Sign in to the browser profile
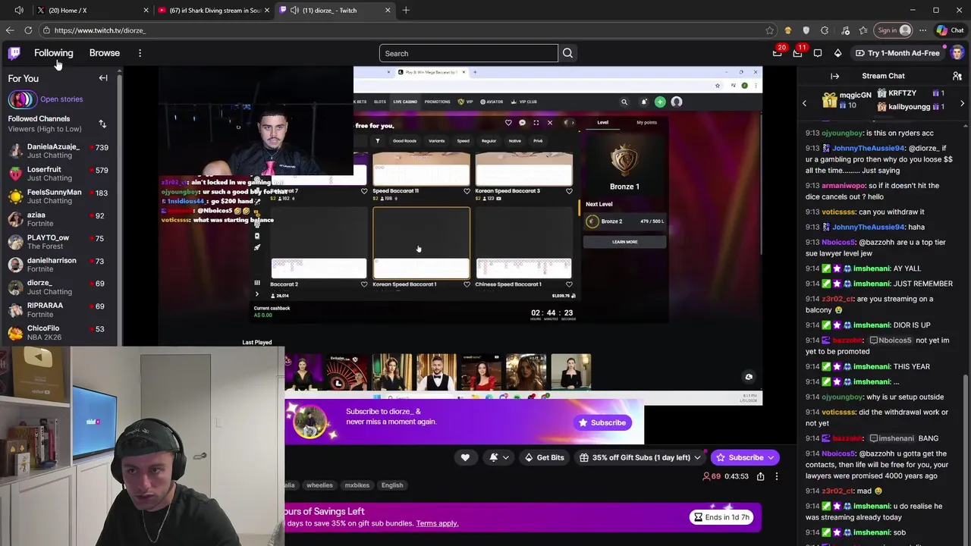Viewport: 971px width, 546px height. 894,30
